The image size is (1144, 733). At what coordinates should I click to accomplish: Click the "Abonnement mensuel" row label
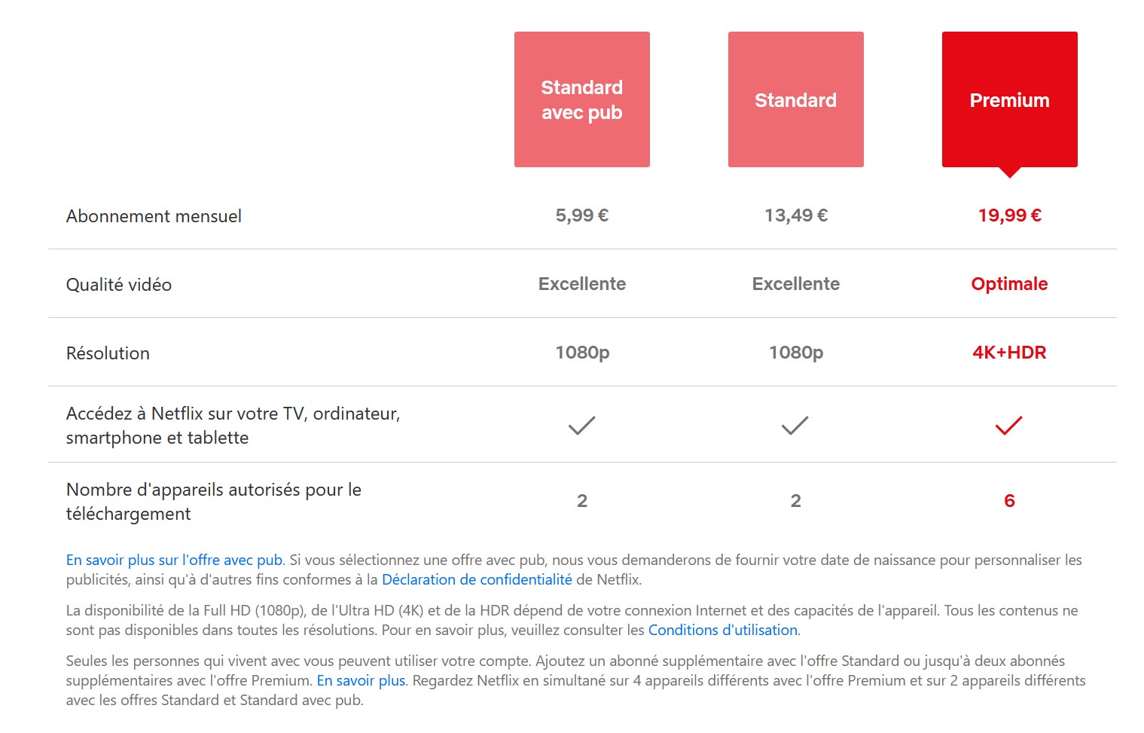tap(154, 216)
